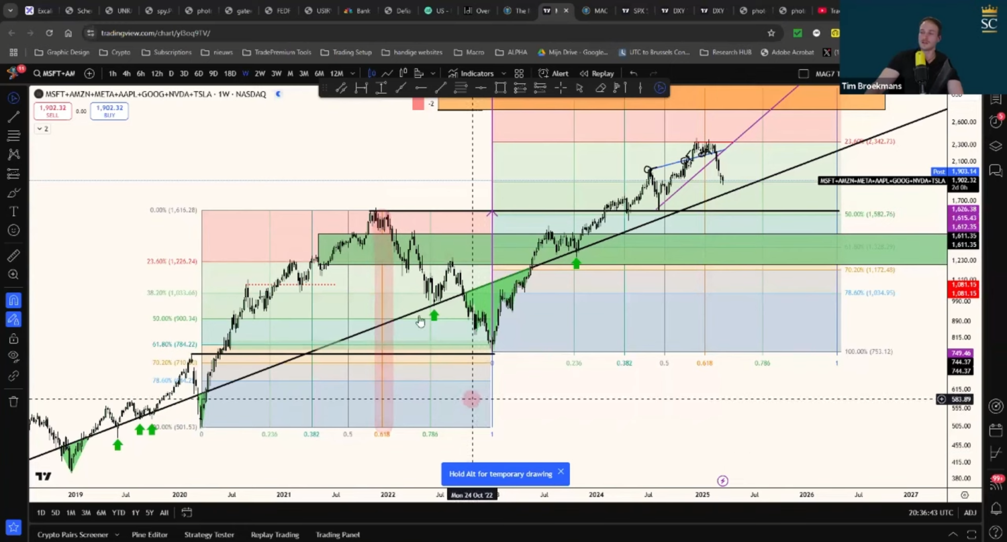Set date range to 1D
The height and width of the screenshot is (542, 1007).
41,512
